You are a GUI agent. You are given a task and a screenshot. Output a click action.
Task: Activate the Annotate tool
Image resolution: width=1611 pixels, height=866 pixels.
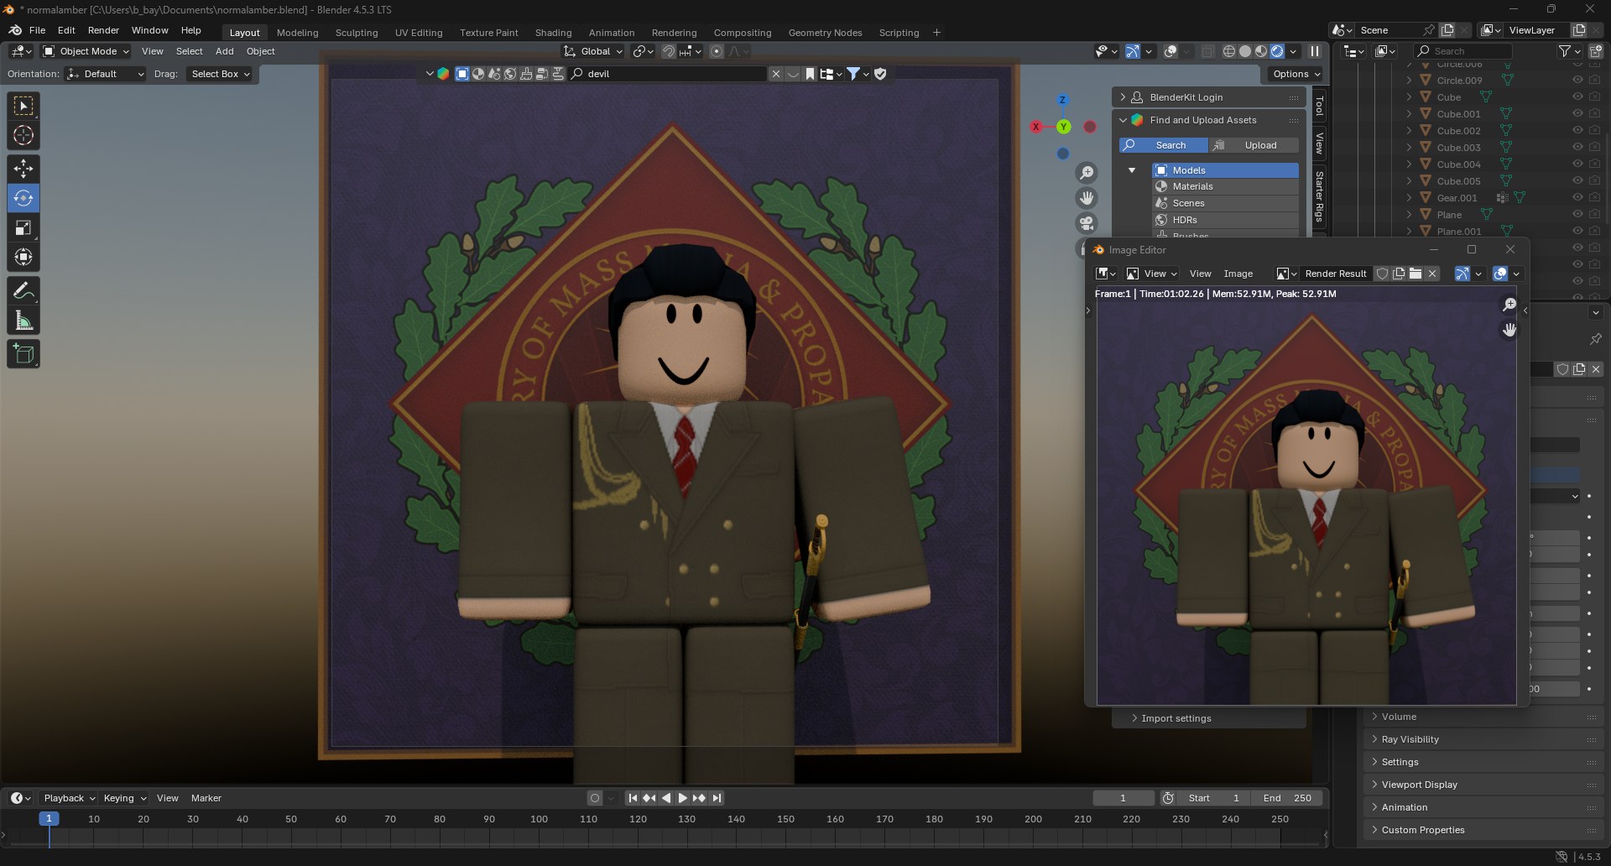point(23,291)
